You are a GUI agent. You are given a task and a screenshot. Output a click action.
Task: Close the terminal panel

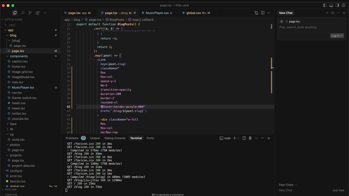pyautogui.click(x=269, y=138)
